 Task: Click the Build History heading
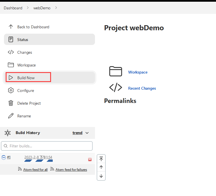(x=28, y=133)
